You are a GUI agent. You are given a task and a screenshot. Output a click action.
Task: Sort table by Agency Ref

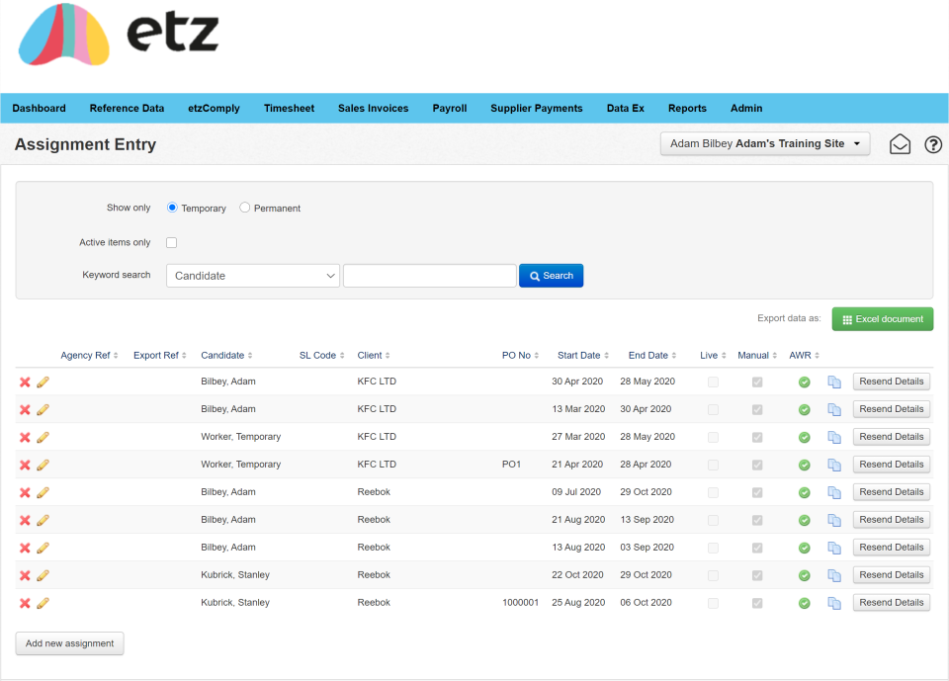(x=89, y=356)
